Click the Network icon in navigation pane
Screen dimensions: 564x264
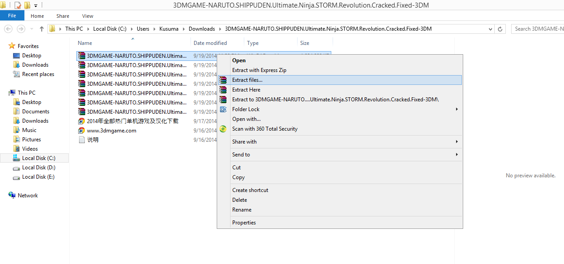click(12, 196)
